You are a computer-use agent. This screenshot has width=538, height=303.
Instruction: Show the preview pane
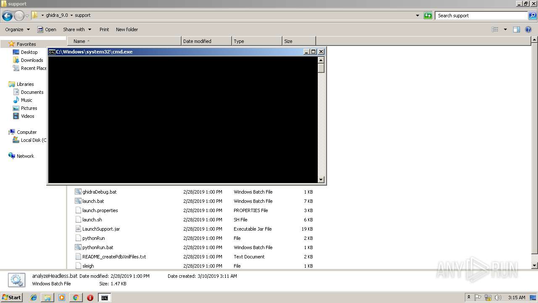coord(517,29)
